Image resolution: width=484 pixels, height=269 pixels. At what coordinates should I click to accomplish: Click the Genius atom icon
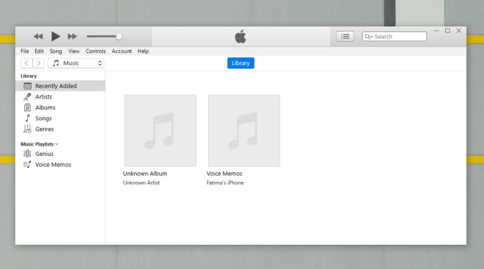pos(27,154)
